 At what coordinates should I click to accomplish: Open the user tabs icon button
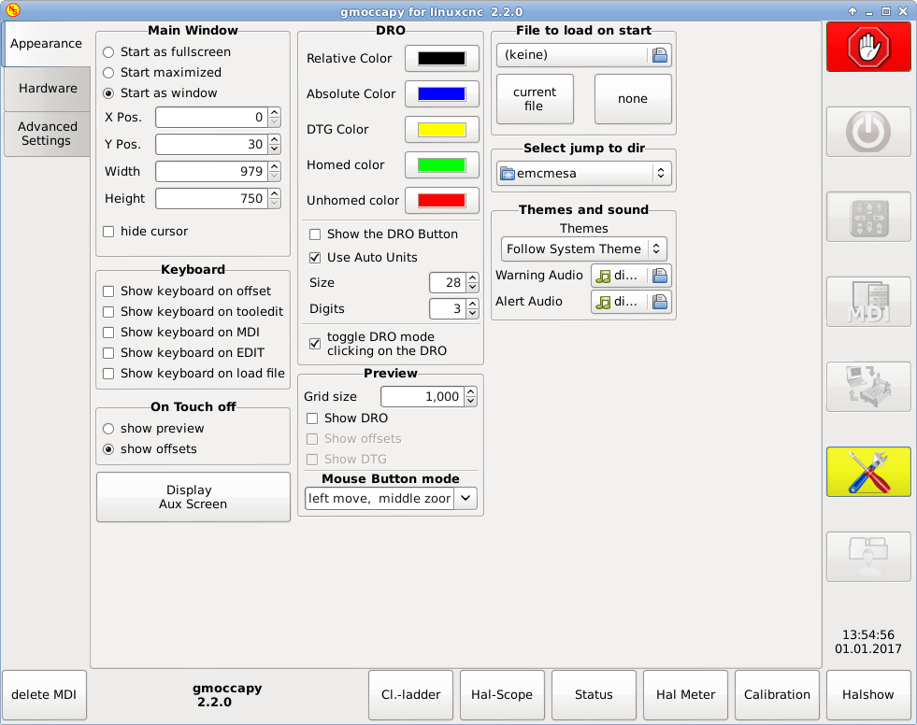(x=868, y=557)
